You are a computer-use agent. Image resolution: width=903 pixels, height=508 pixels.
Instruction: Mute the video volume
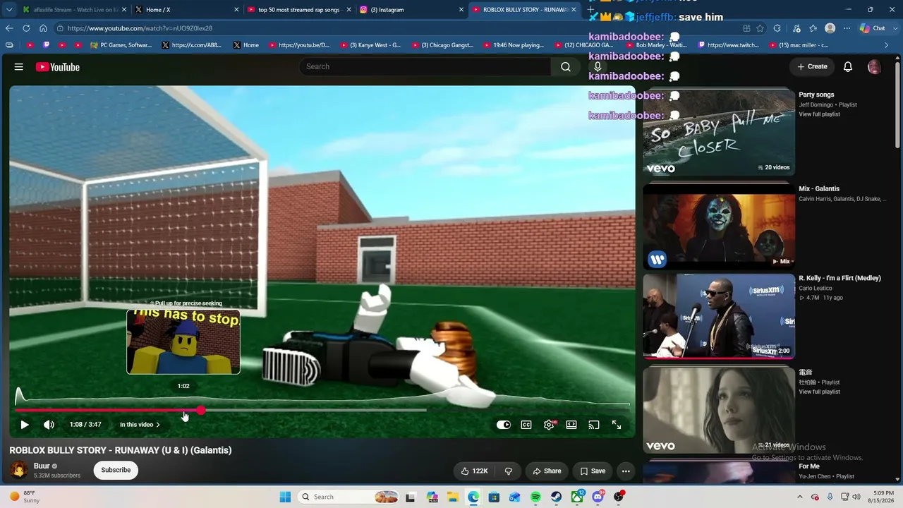click(x=49, y=425)
